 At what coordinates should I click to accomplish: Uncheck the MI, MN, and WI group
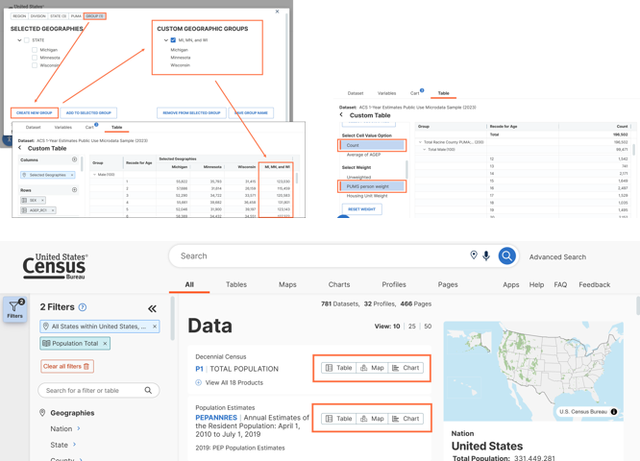click(x=173, y=40)
